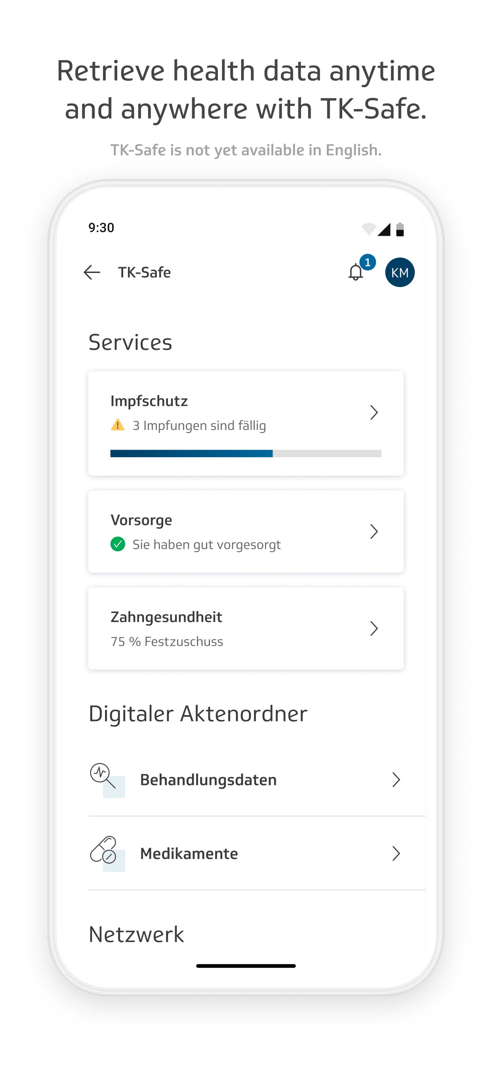Open the Zahngesundheit service card title
The height and width of the screenshot is (1065, 492).
(166, 617)
